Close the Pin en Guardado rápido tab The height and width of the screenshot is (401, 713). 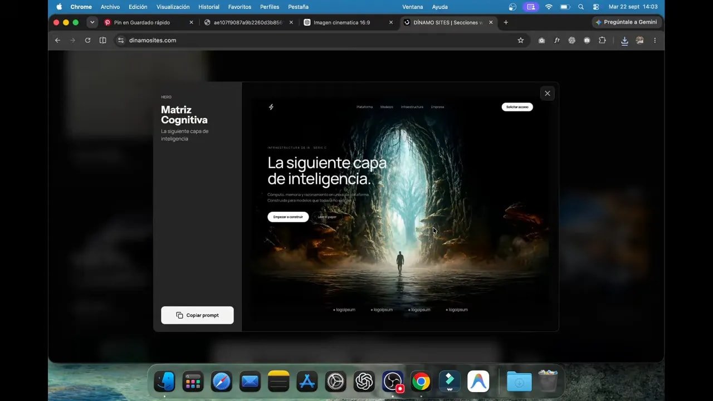click(192, 22)
